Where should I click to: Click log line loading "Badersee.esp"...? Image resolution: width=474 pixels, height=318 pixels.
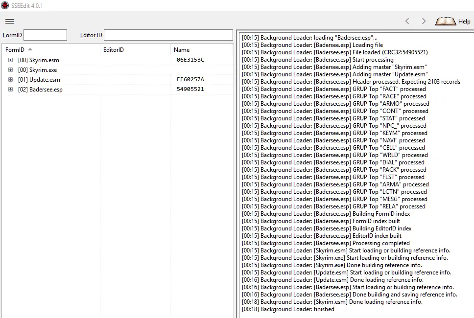(309, 38)
